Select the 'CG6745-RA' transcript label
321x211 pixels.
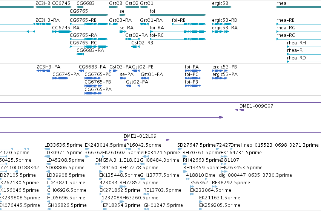[x=66, y=28]
